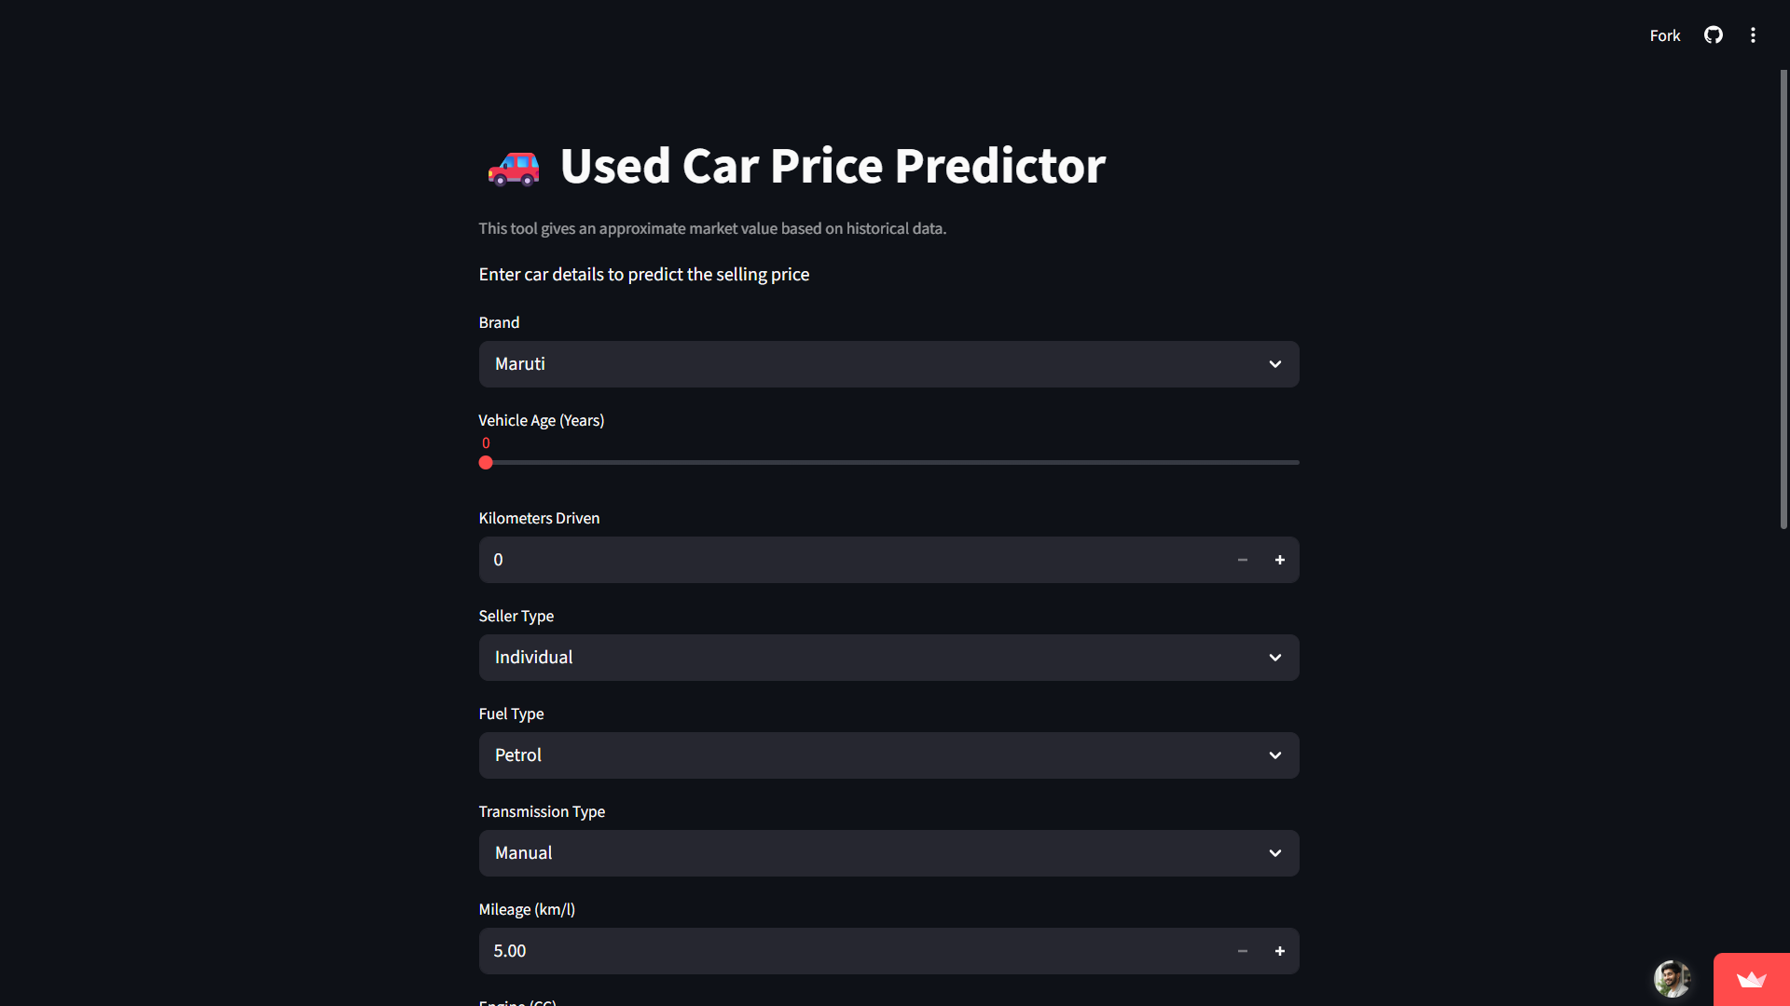Click the car emoji in the page title

coord(514,168)
